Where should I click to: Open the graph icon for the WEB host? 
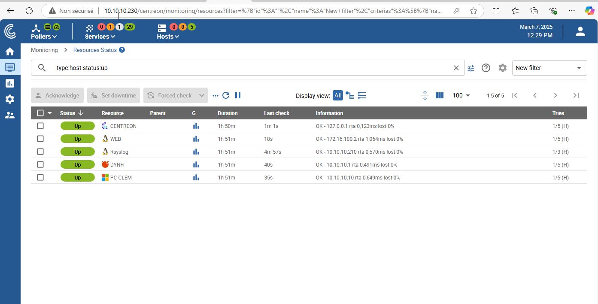click(x=196, y=139)
